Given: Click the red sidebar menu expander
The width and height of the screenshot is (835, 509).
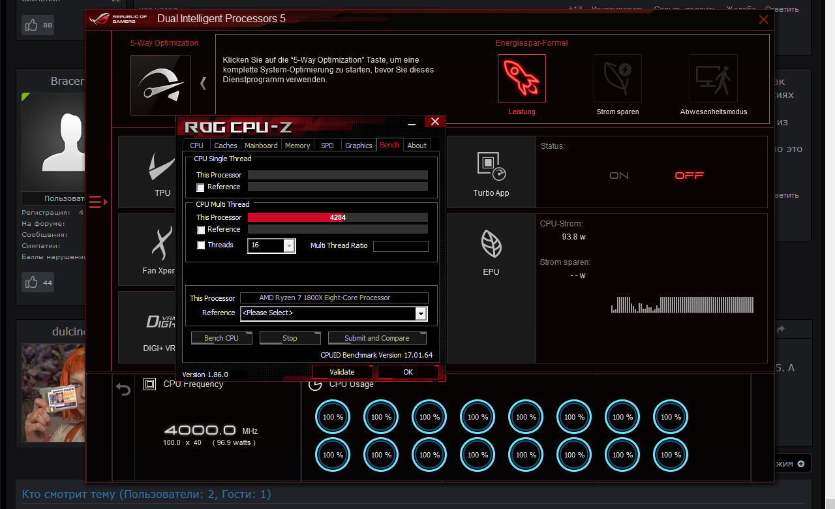Looking at the screenshot, I should point(98,202).
